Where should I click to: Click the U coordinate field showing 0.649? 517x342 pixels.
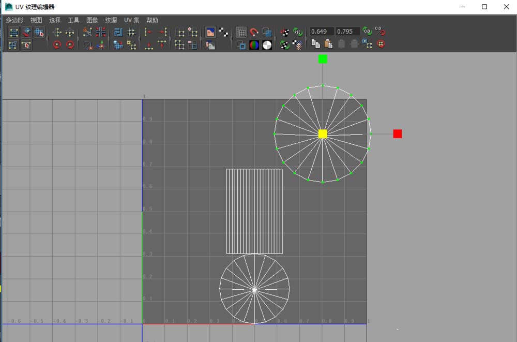pyautogui.click(x=321, y=32)
